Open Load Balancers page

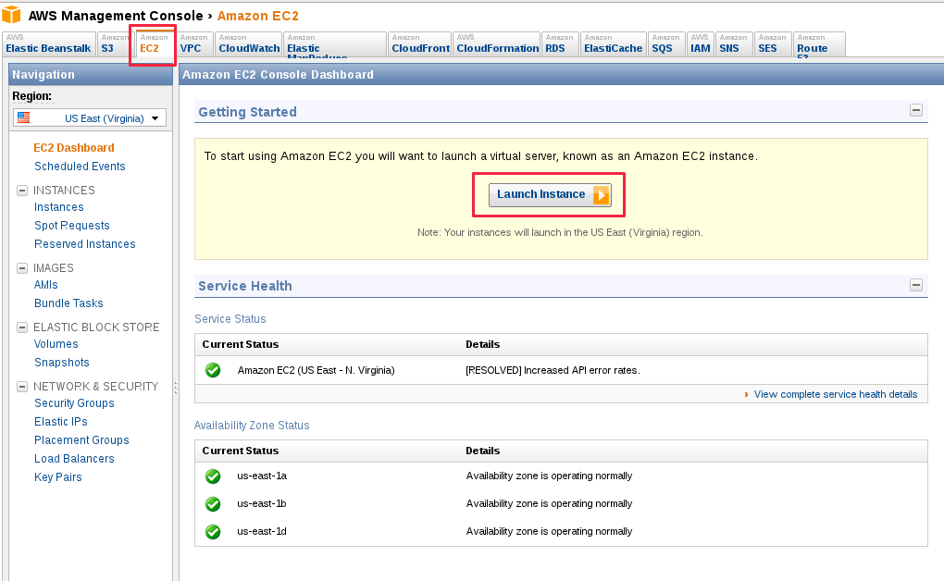click(74, 459)
